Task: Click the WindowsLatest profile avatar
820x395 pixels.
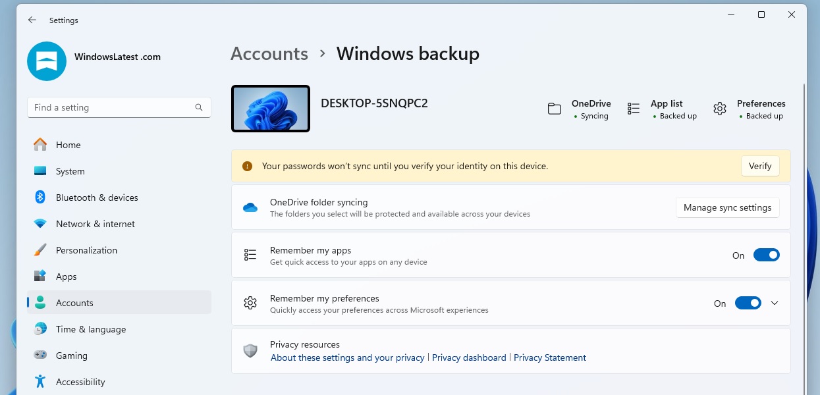Action: (47, 61)
